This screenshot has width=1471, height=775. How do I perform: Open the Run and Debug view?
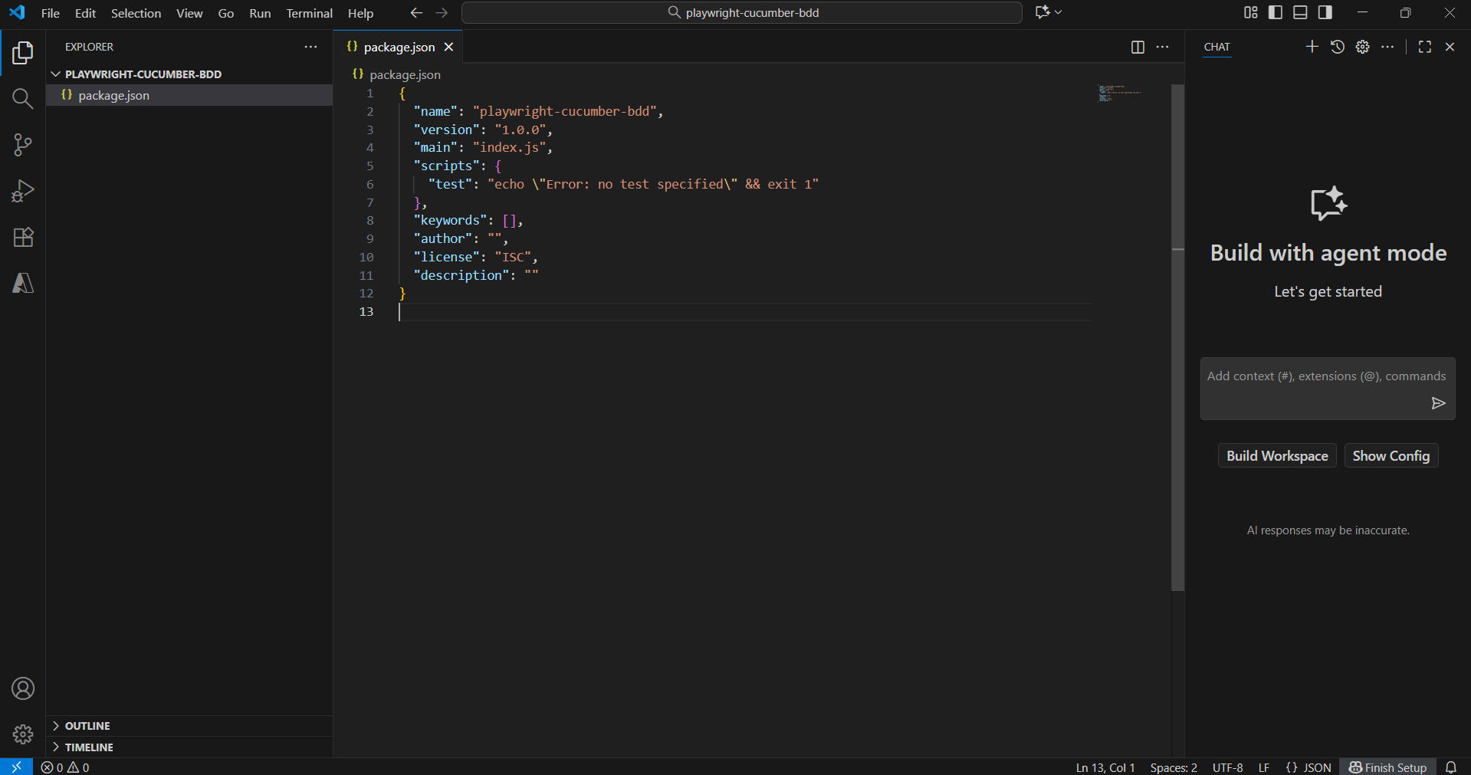22,191
